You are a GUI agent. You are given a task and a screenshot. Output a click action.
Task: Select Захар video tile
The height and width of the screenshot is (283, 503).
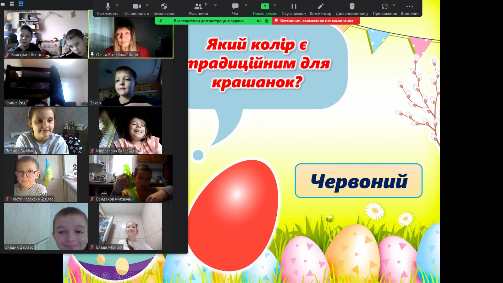[x=130, y=82]
